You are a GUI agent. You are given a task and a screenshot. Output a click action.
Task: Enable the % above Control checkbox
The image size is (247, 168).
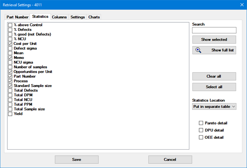10,25
